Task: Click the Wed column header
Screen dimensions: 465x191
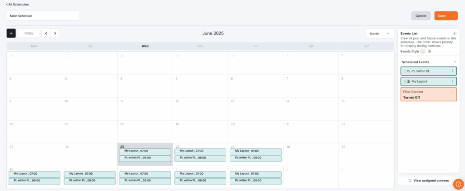Action: click(145, 46)
